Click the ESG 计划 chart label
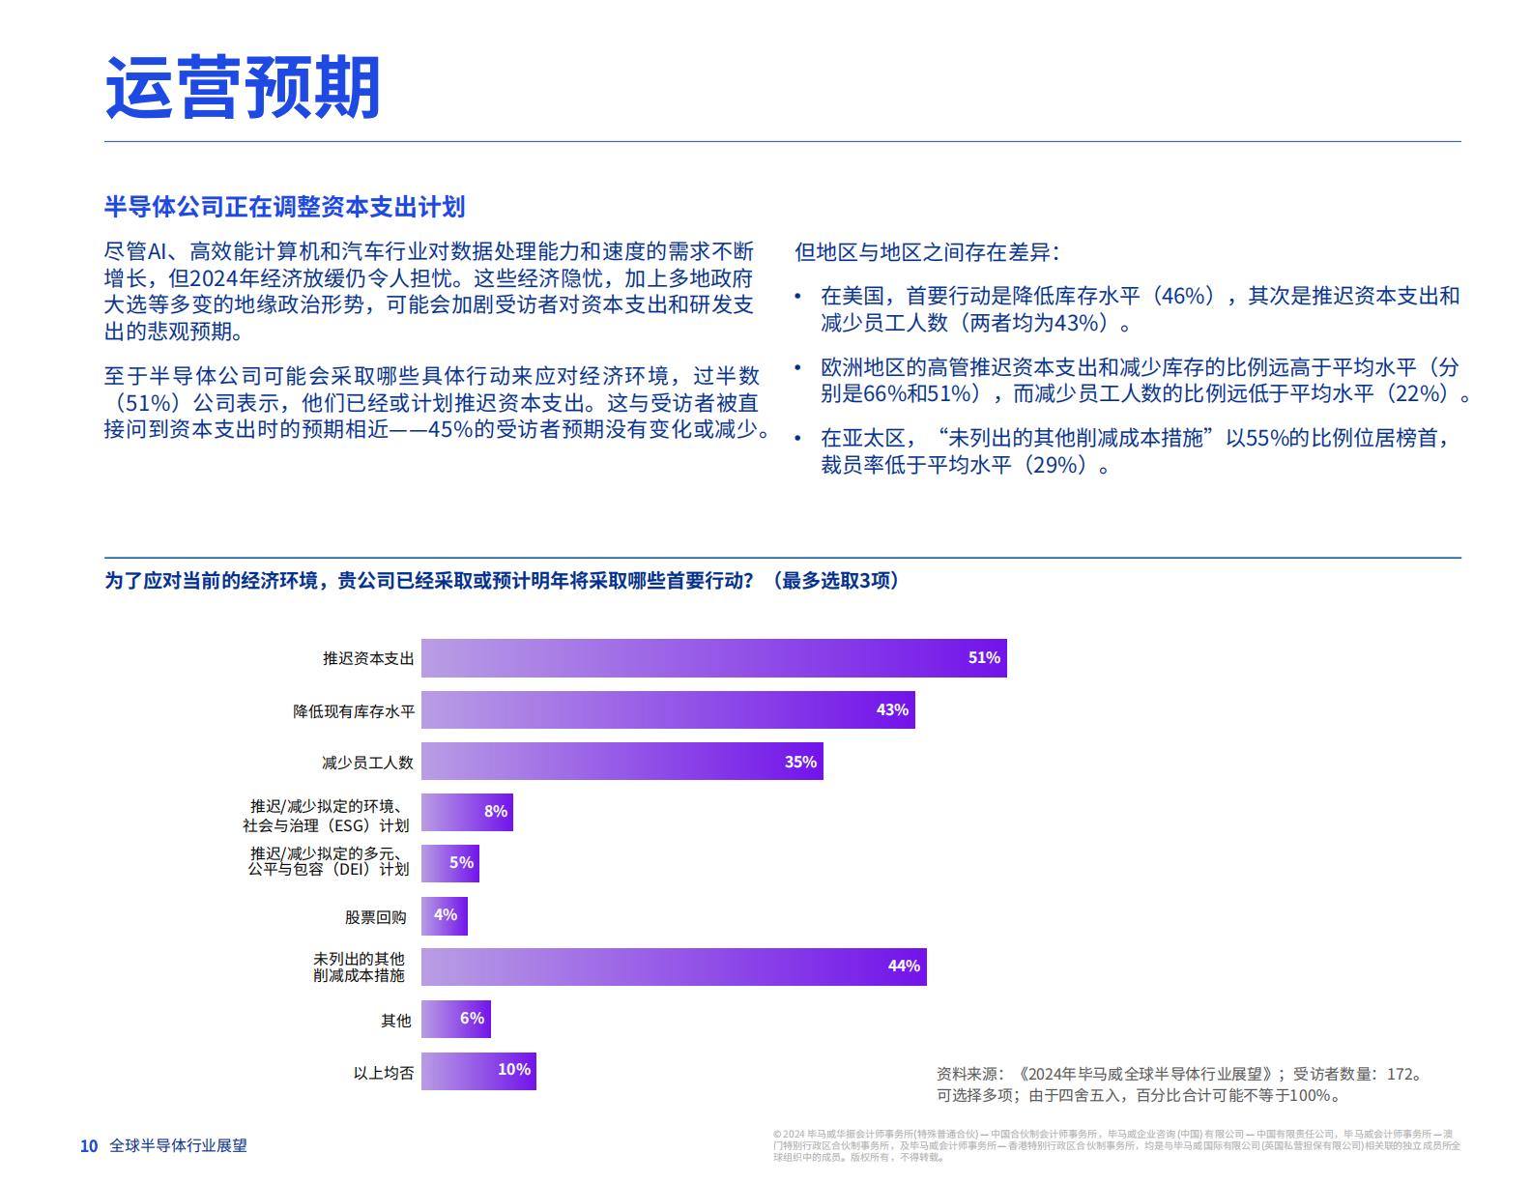Screen dimensions: 1531x1183 coord(327,816)
